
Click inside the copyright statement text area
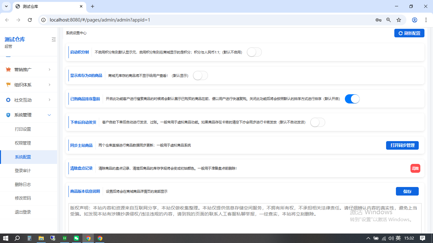click(x=244, y=214)
